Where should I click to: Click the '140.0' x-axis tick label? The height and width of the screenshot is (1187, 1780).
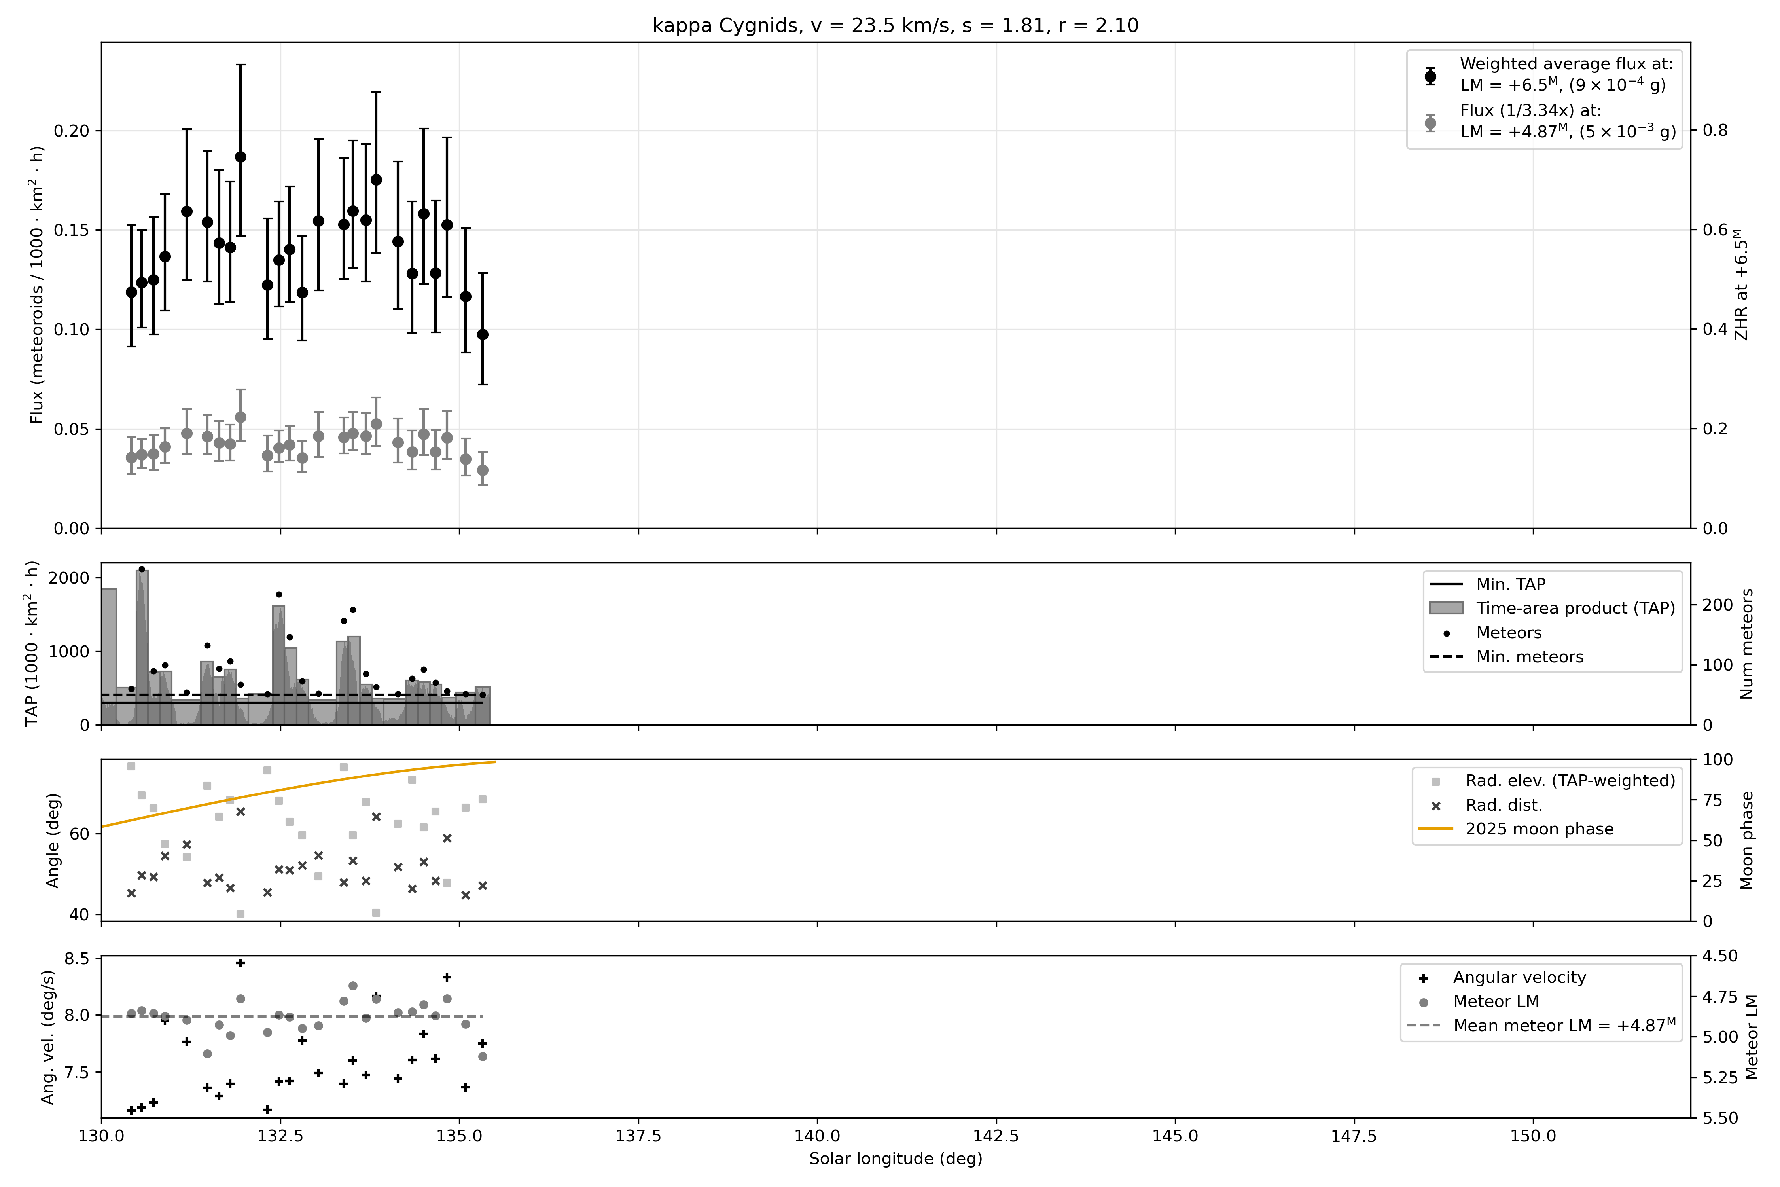pos(817,1136)
